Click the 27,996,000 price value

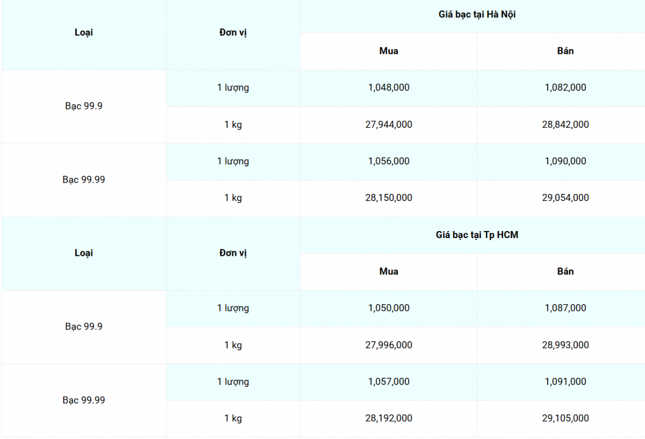pos(389,345)
